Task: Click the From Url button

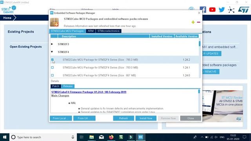Action: pos(84,118)
